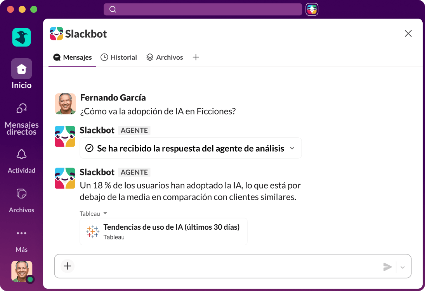Add a new tab with the plus
Viewport: 425px width, 291px height.
click(x=196, y=57)
